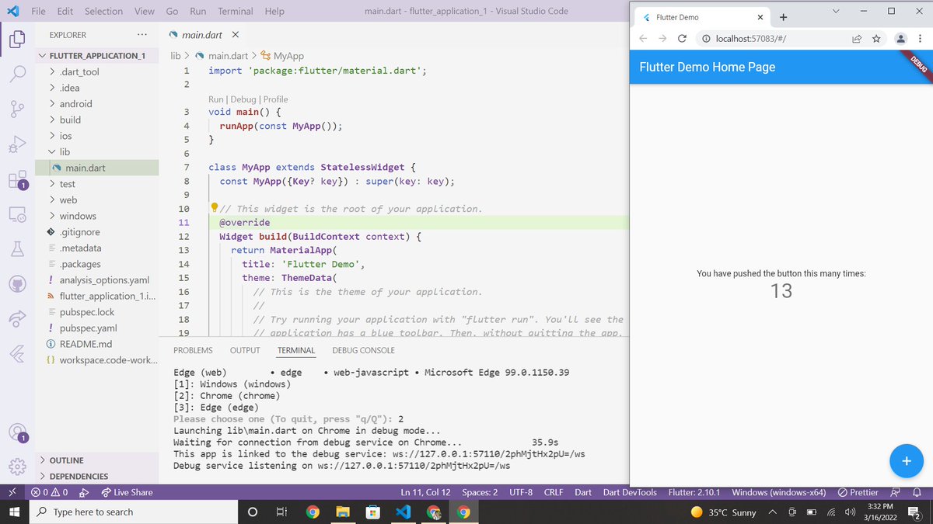Image resolution: width=933 pixels, height=524 pixels.
Task: Click the lightbulb code action on line 10
Action: point(214,207)
